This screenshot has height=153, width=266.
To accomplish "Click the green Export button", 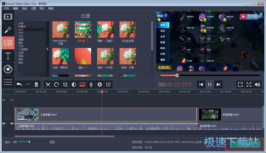I will [244, 144].
